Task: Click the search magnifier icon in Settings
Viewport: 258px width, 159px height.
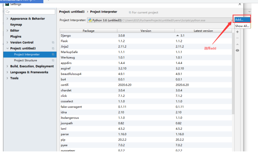Action: pyautogui.click(x=8, y=12)
